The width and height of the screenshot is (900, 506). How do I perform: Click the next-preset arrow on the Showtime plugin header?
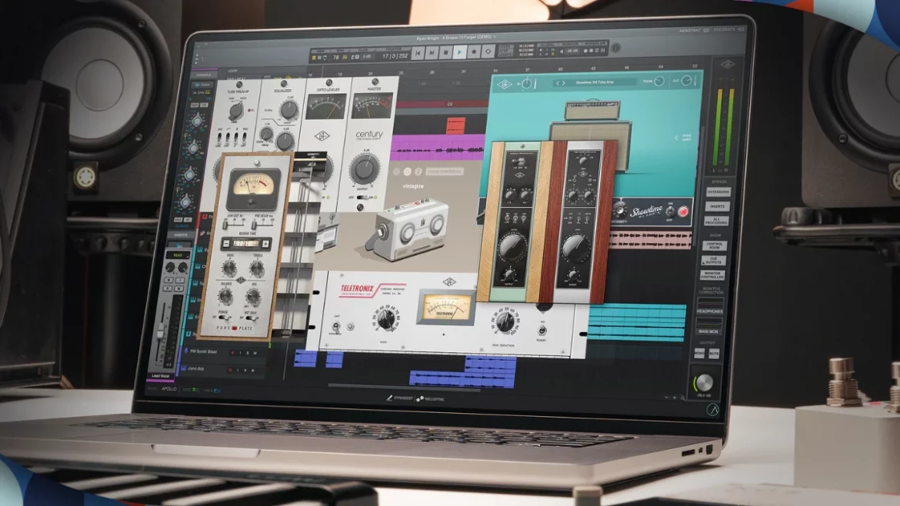564,82
